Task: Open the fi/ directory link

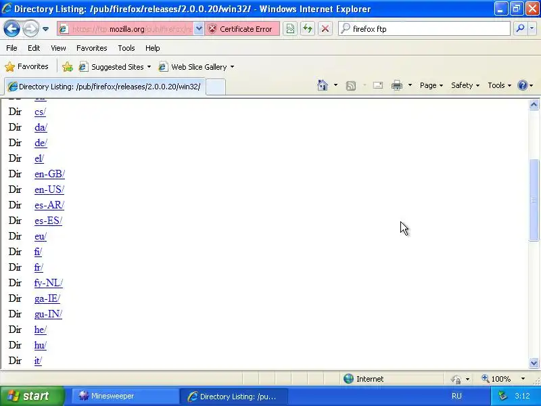Action: click(38, 252)
